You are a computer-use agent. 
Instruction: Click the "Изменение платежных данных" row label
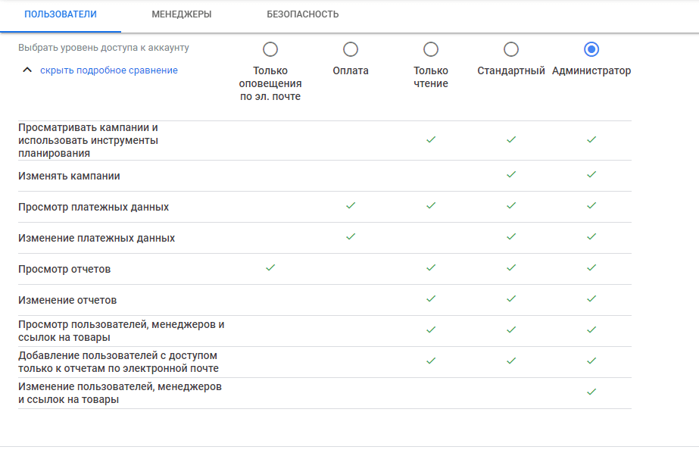[x=97, y=238]
